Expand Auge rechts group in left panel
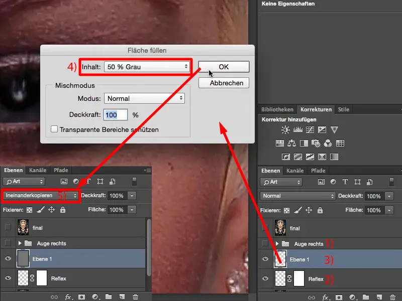Viewport: 402px width, 301px height. 20,243
